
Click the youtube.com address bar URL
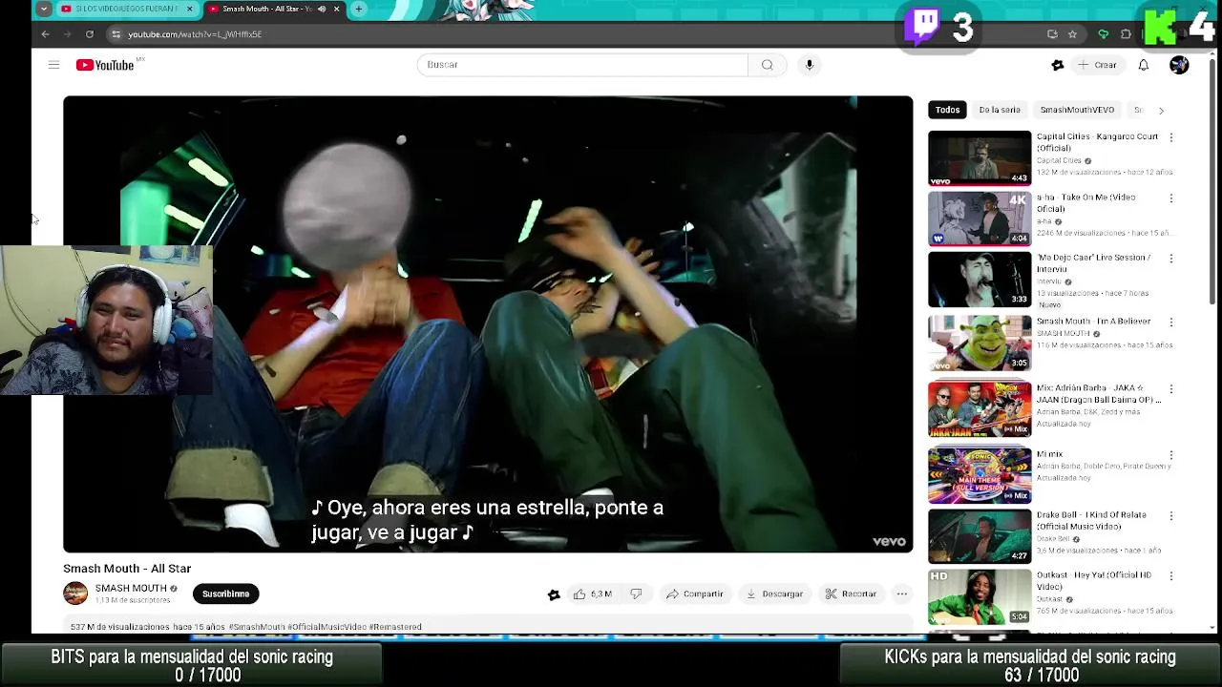[x=195, y=34]
